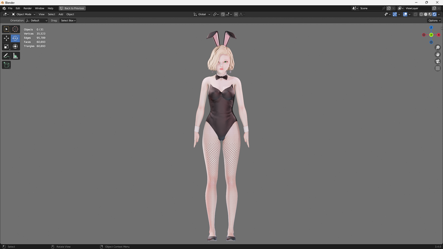This screenshot has width=443, height=249.
Task: Add new ViewLayer with duplicate icon
Action: pos(434,8)
